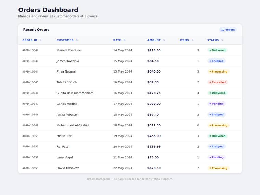Click the Shipped badge for James Kowalski
Screen dimensions: 260x195
click(x=217, y=61)
